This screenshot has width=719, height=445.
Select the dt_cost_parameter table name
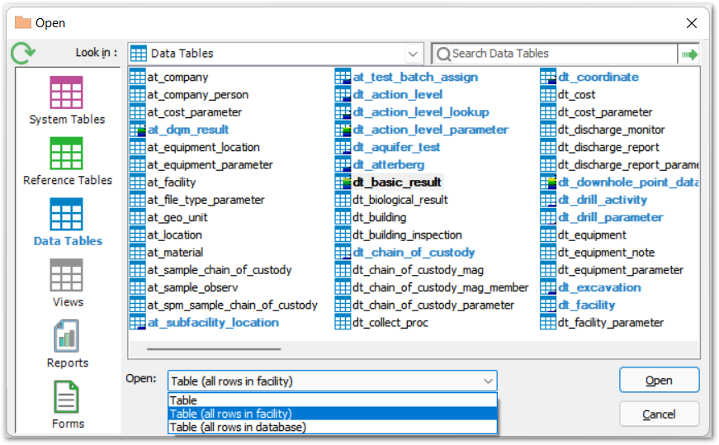click(605, 112)
